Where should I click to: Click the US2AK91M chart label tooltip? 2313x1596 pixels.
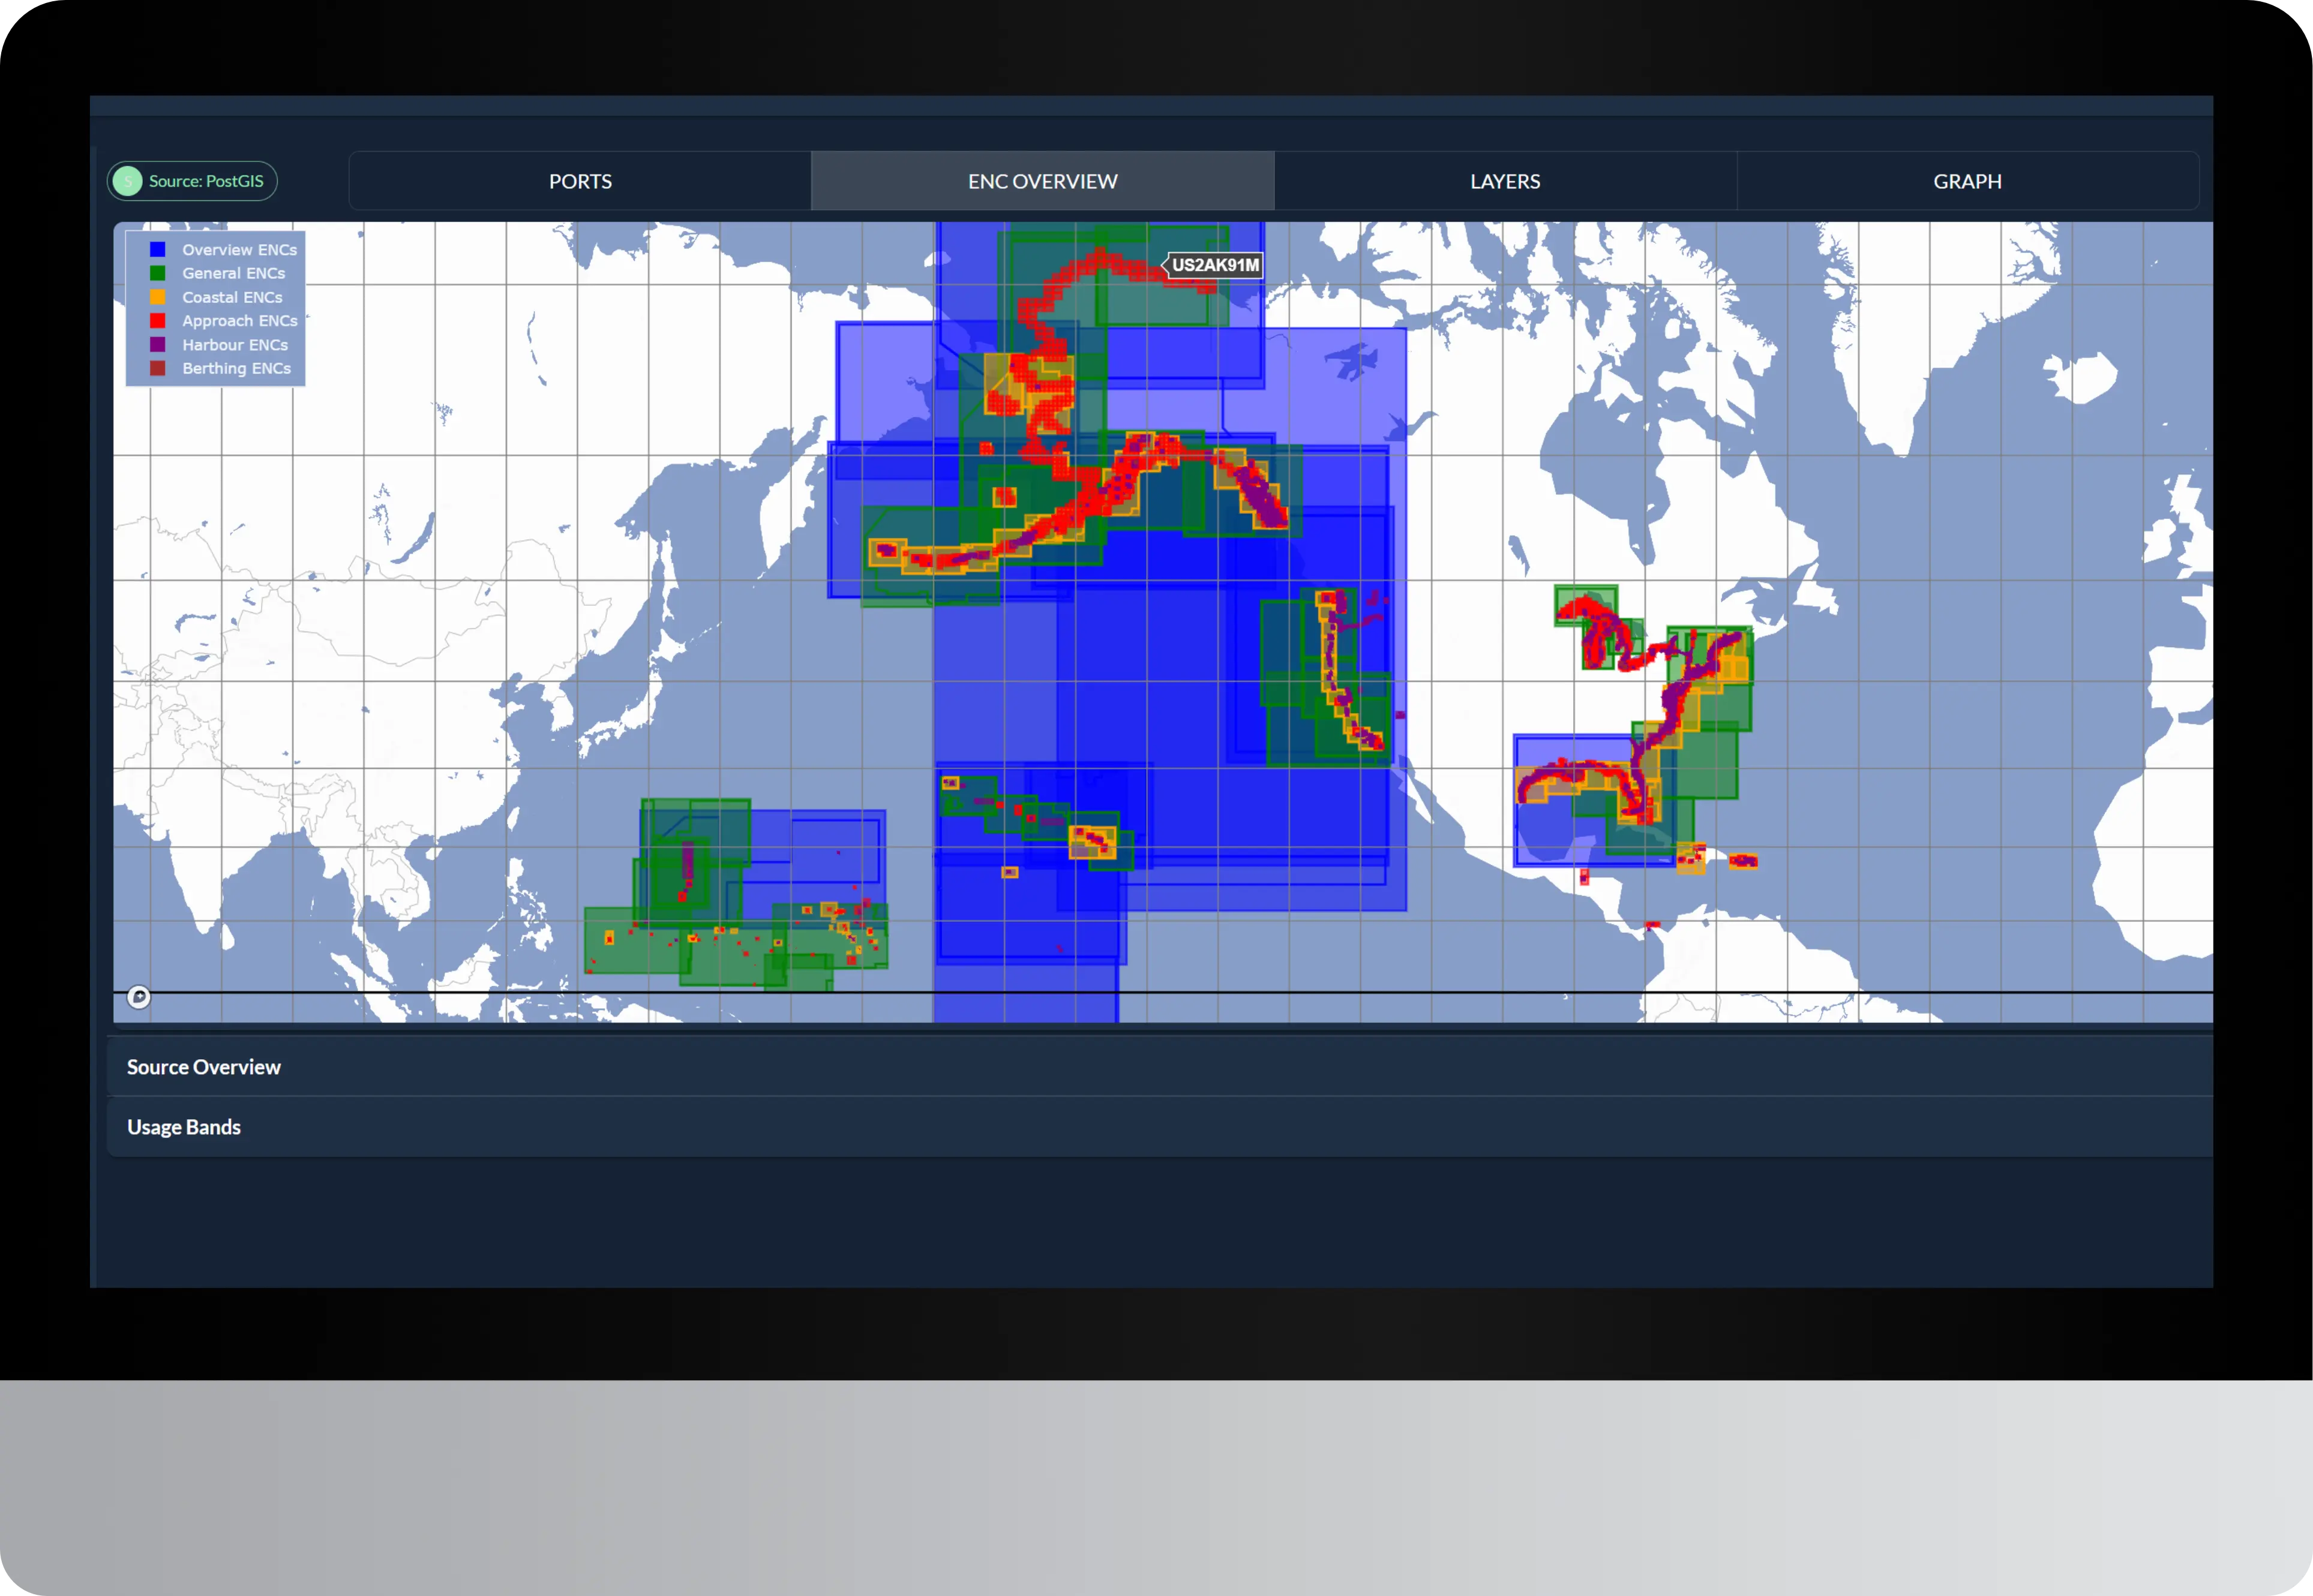click(1214, 265)
